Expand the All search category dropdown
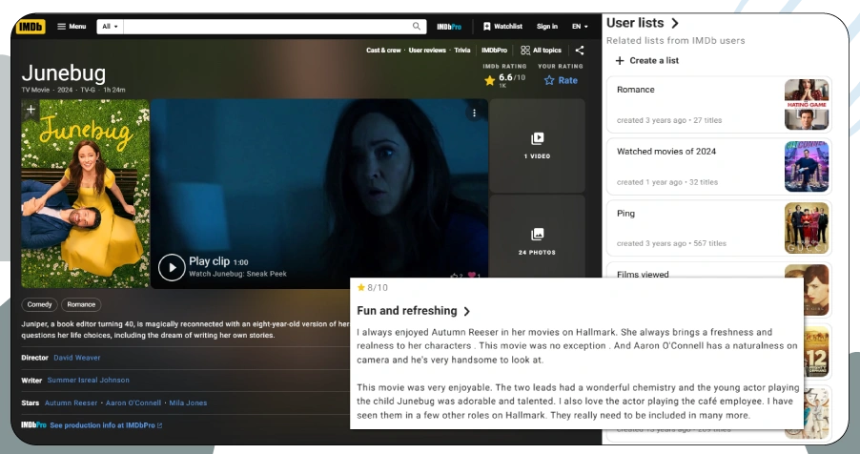860x454 pixels. pos(110,27)
